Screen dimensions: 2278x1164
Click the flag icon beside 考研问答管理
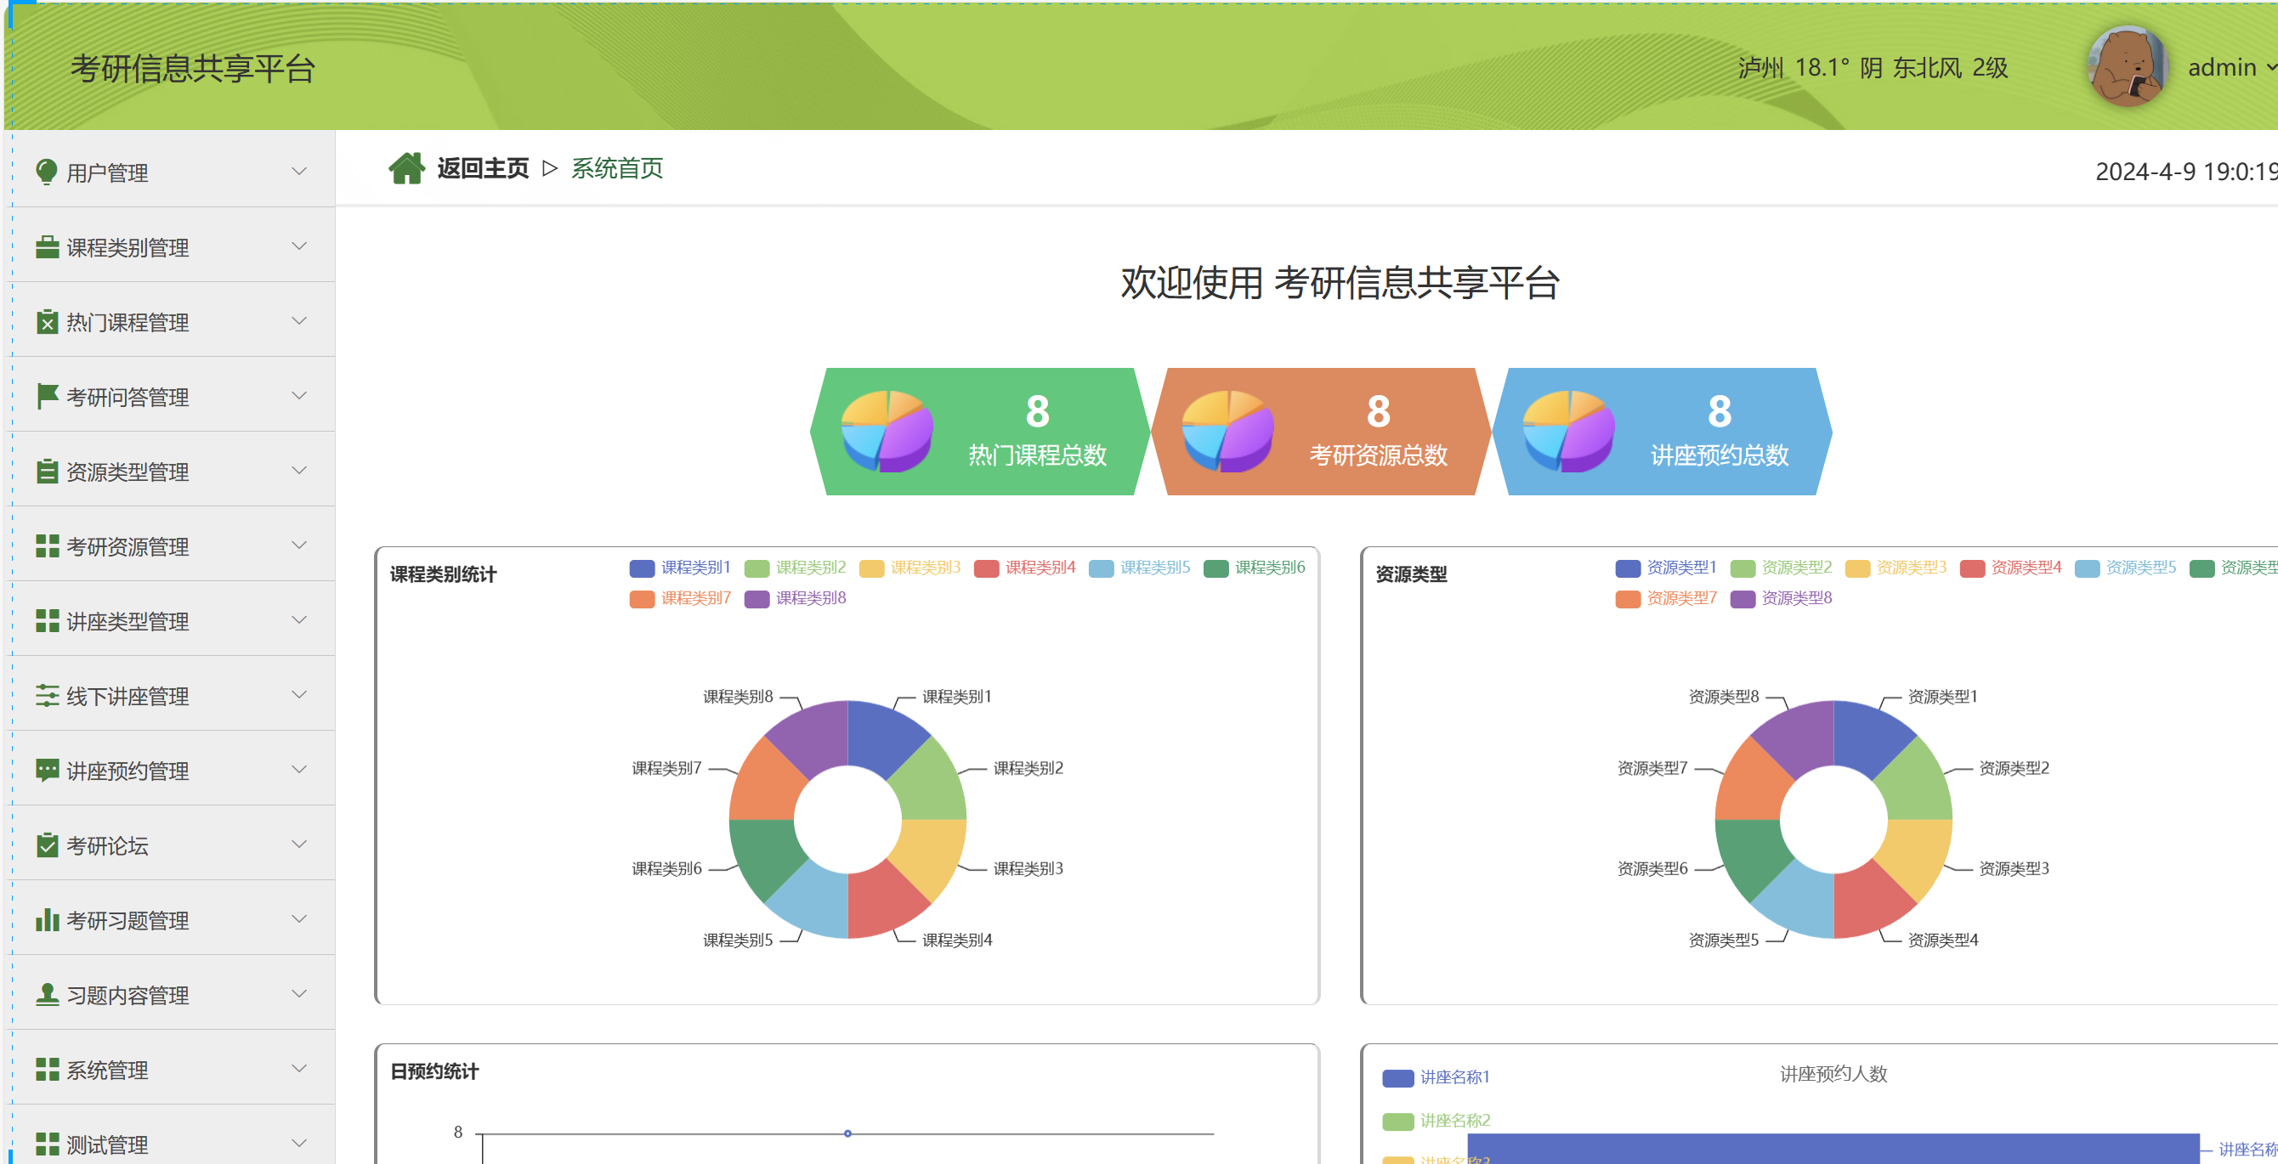[x=47, y=396]
